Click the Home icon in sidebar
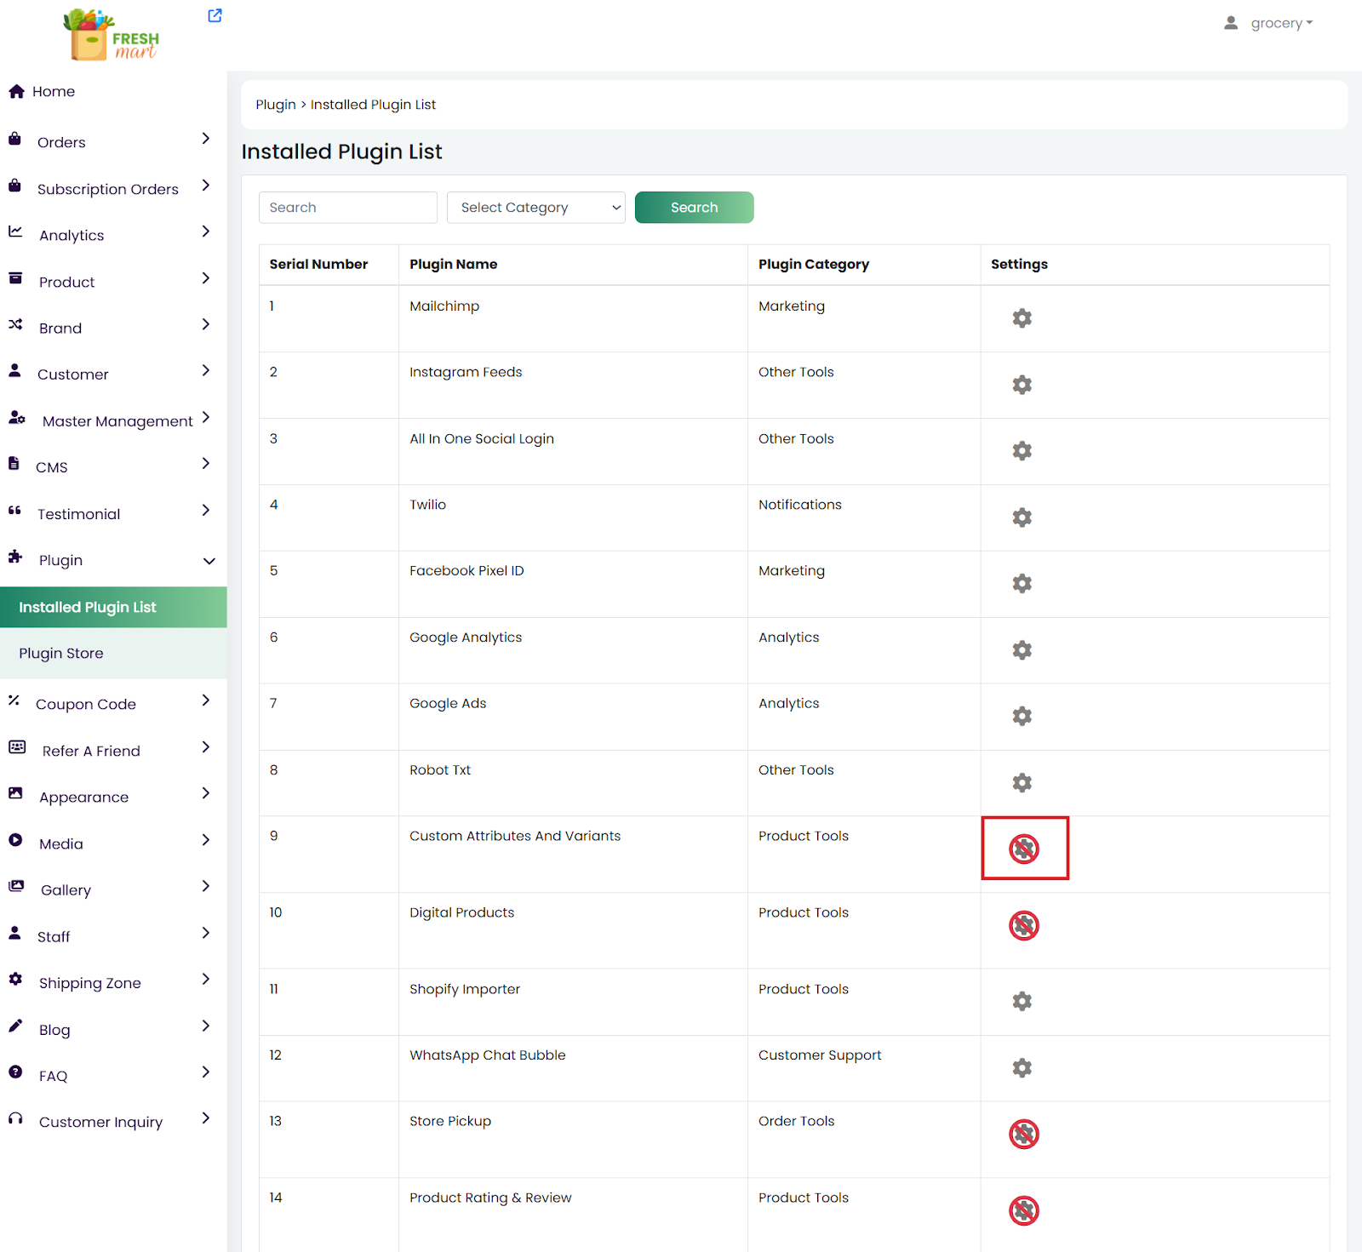The height and width of the screenshot is (1252, 1362). pyautogui.click(x=16, y=91)
